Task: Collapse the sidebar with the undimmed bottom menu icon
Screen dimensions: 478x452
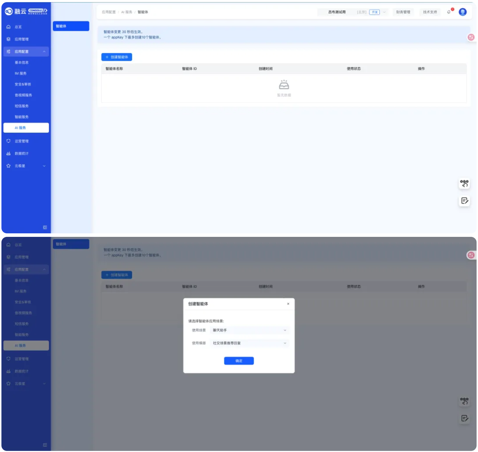Action: [x=45, y=227]
